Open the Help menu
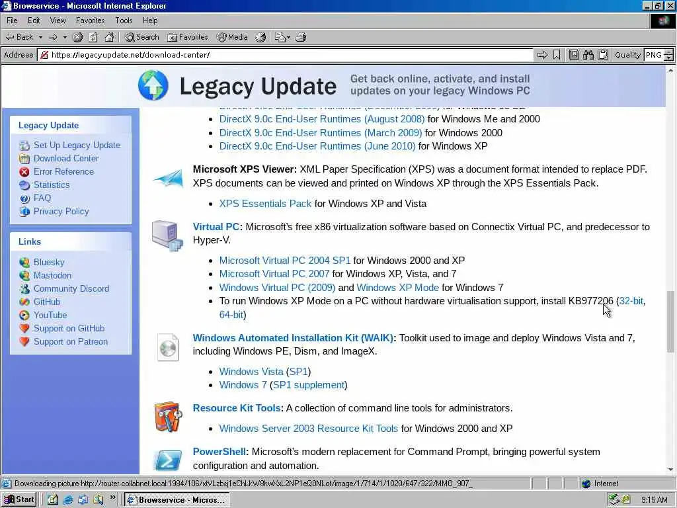 (x=150, y=21)
